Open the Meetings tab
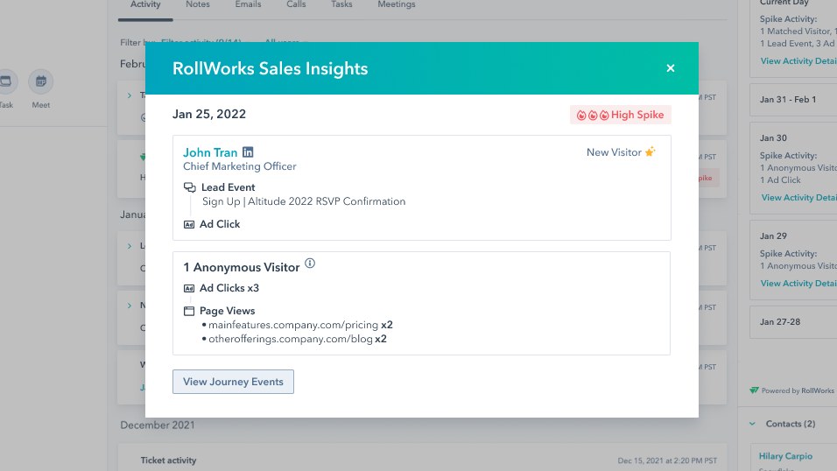 [396, 4]
